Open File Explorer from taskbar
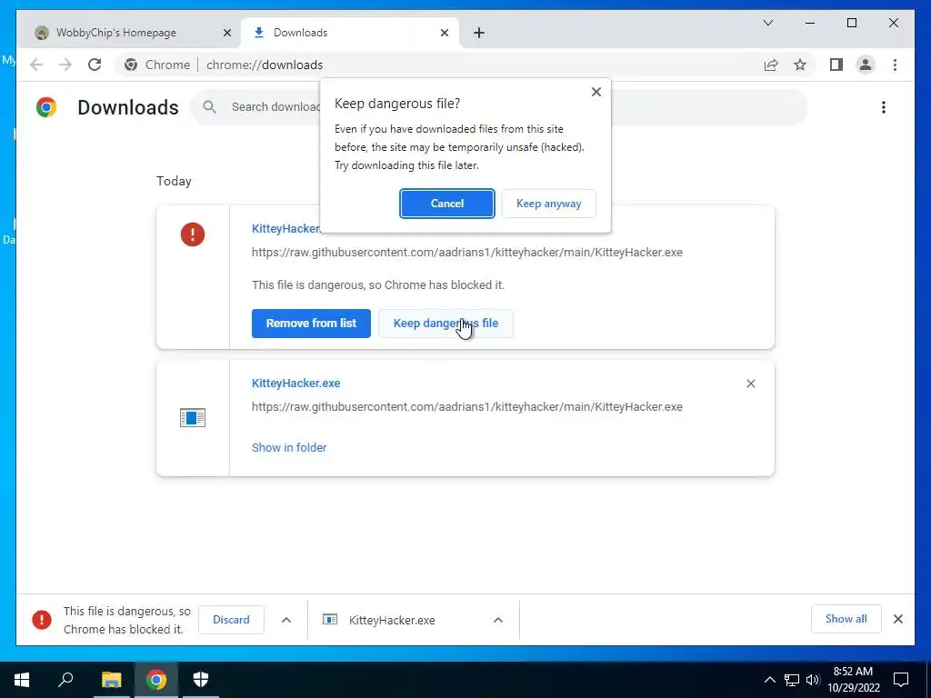 point(111,680)
